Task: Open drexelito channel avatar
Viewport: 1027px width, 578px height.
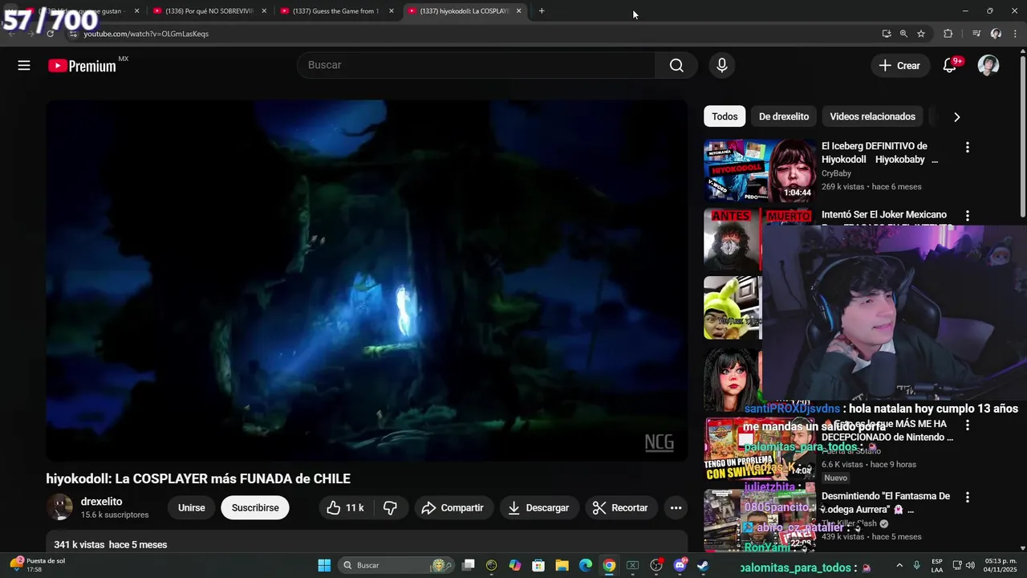Action: [59, 507]
